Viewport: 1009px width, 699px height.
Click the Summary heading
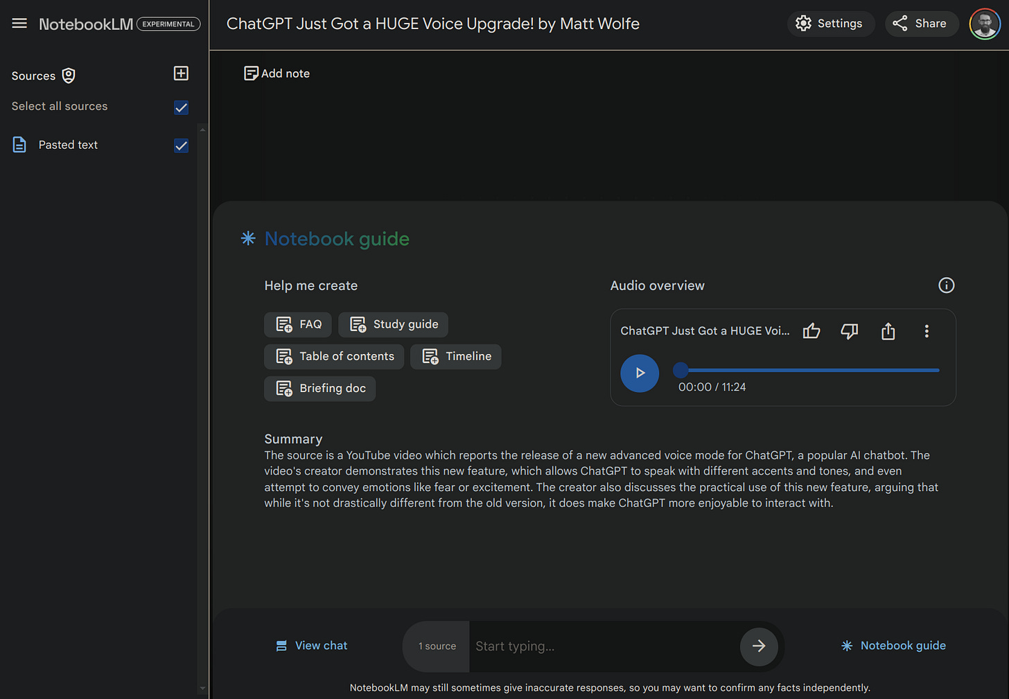(293, 439)
